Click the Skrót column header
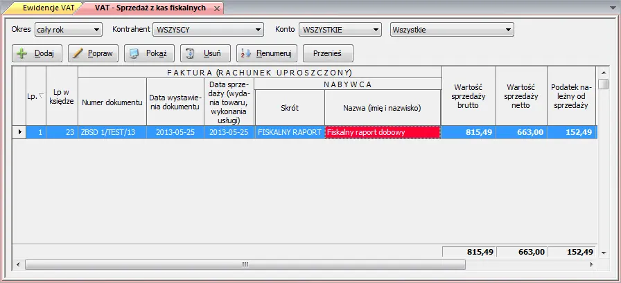Screen dimensions: 621x283 coord(290,108)
